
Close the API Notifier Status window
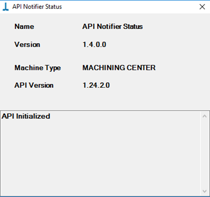[202, 7]
